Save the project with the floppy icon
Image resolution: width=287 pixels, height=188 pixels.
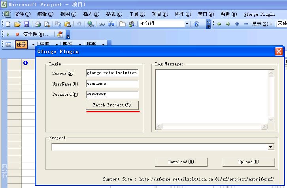click(26, 24)
